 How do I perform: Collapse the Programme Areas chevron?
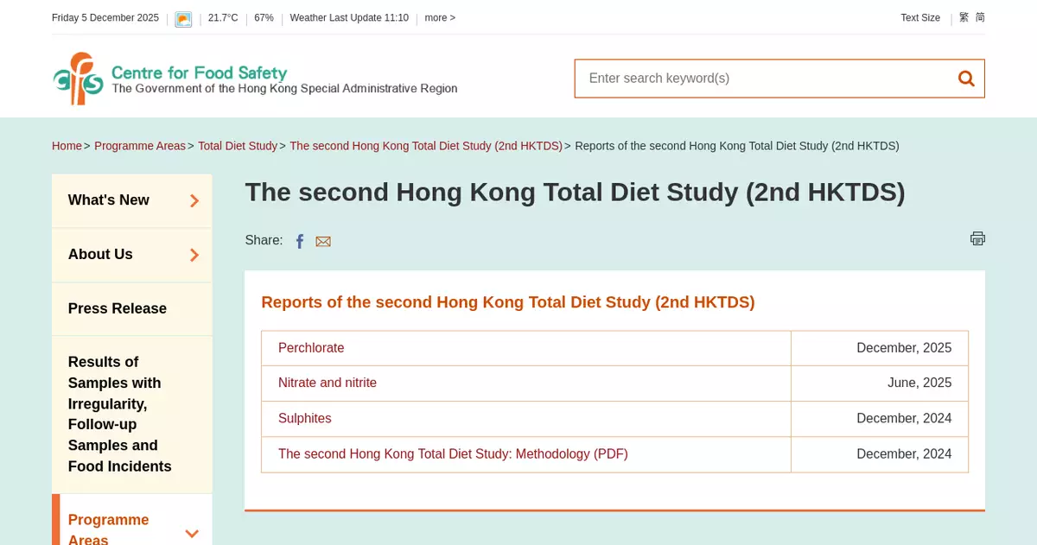tap(192, 534)
